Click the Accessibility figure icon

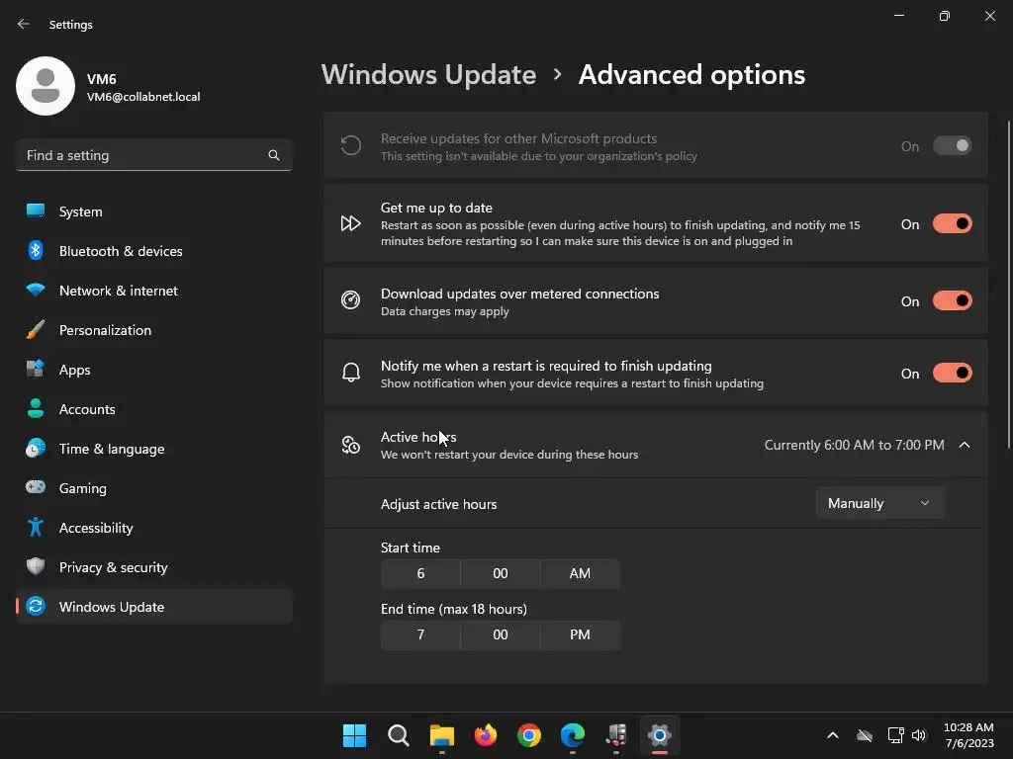coord(36,528)
